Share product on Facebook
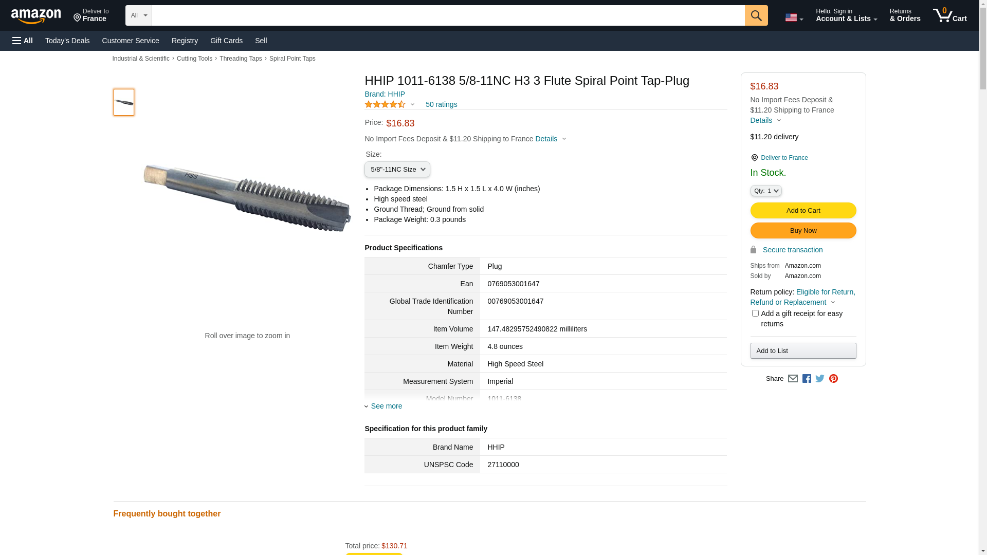The height and width of the screenshot is (555, 987). [806, 379]
